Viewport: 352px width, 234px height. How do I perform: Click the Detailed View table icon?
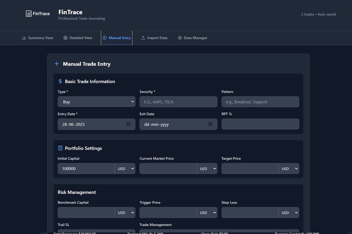[x=66, y=38]
